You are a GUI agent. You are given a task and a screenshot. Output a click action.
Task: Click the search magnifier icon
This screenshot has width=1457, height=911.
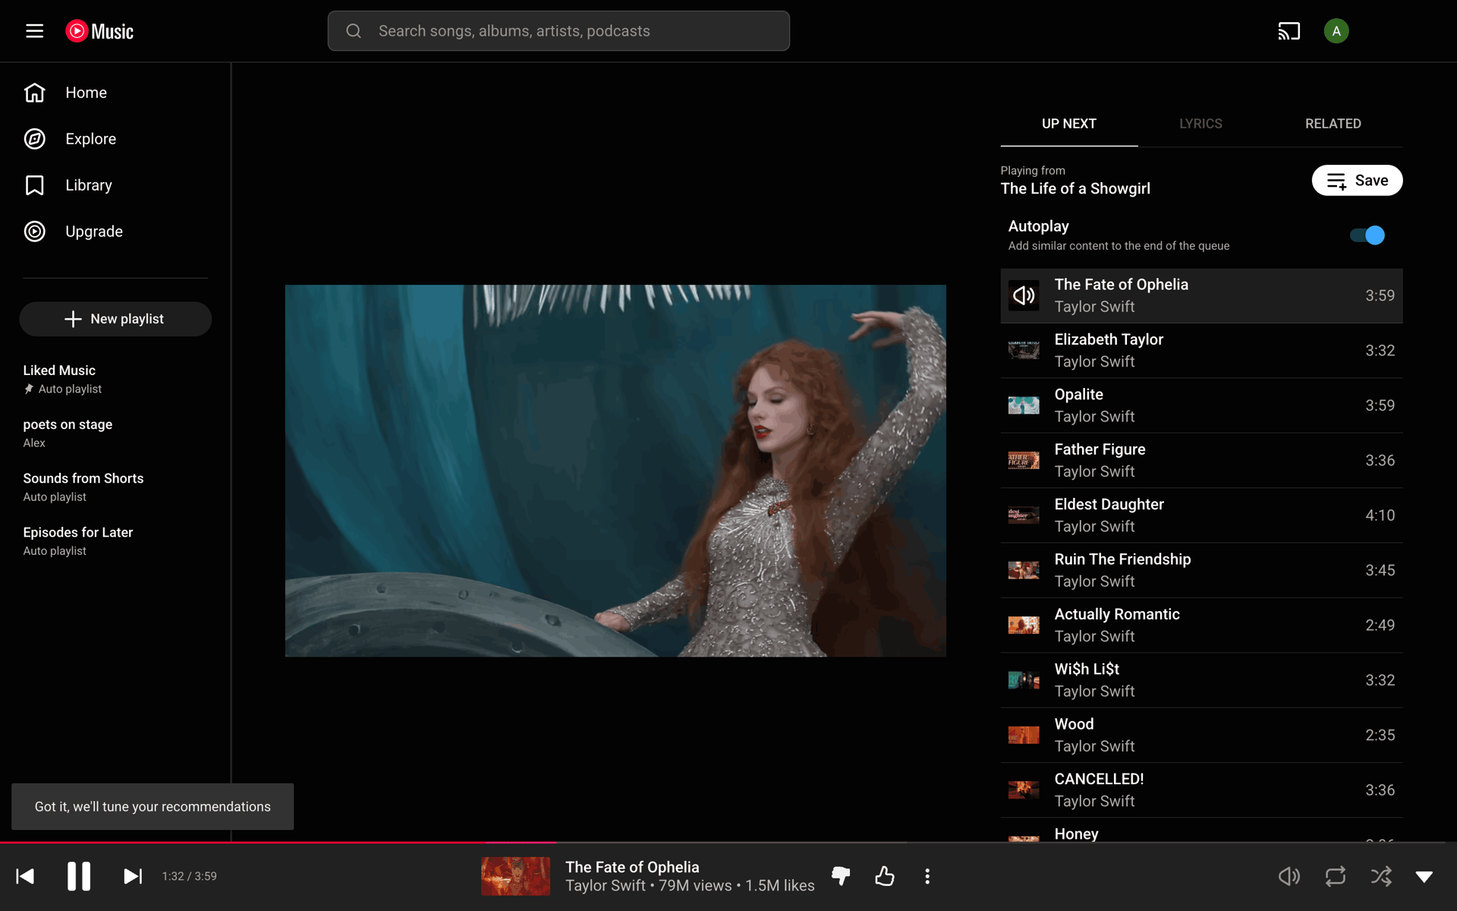click(x=354, y=31)
